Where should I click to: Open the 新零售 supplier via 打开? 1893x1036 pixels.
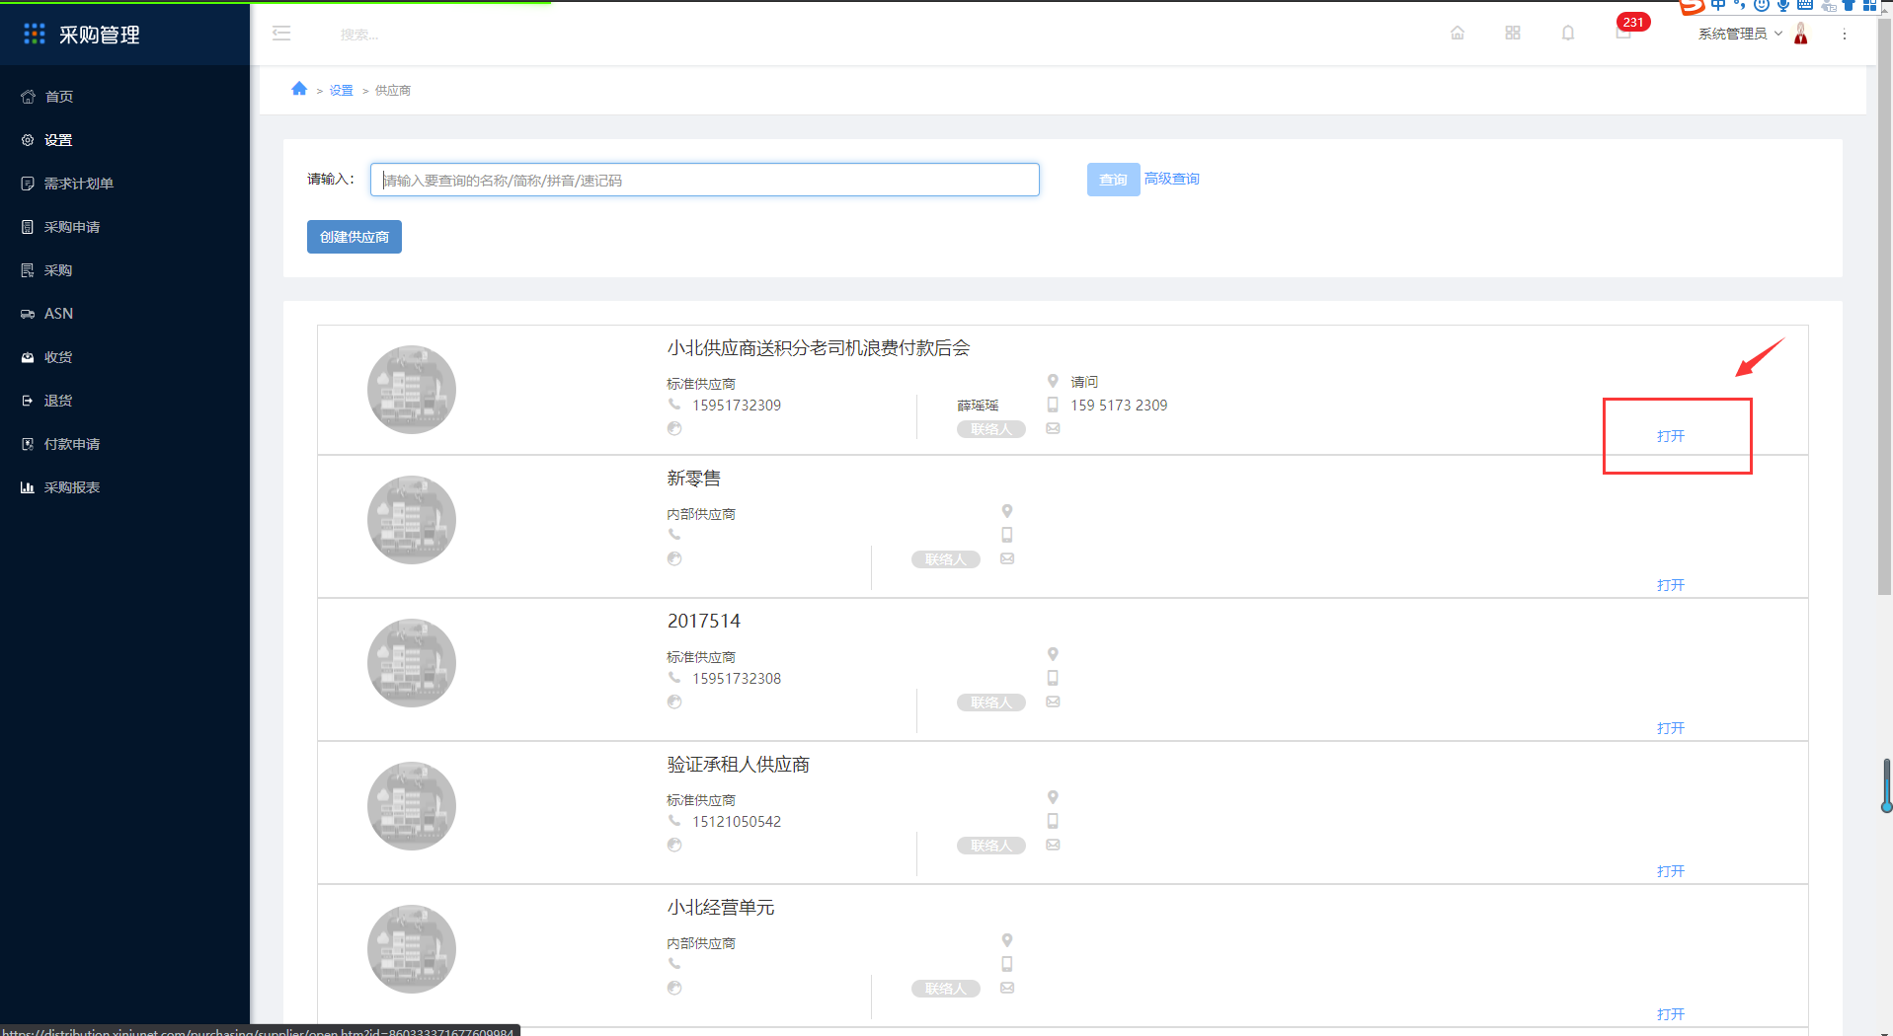(1671, 585)
